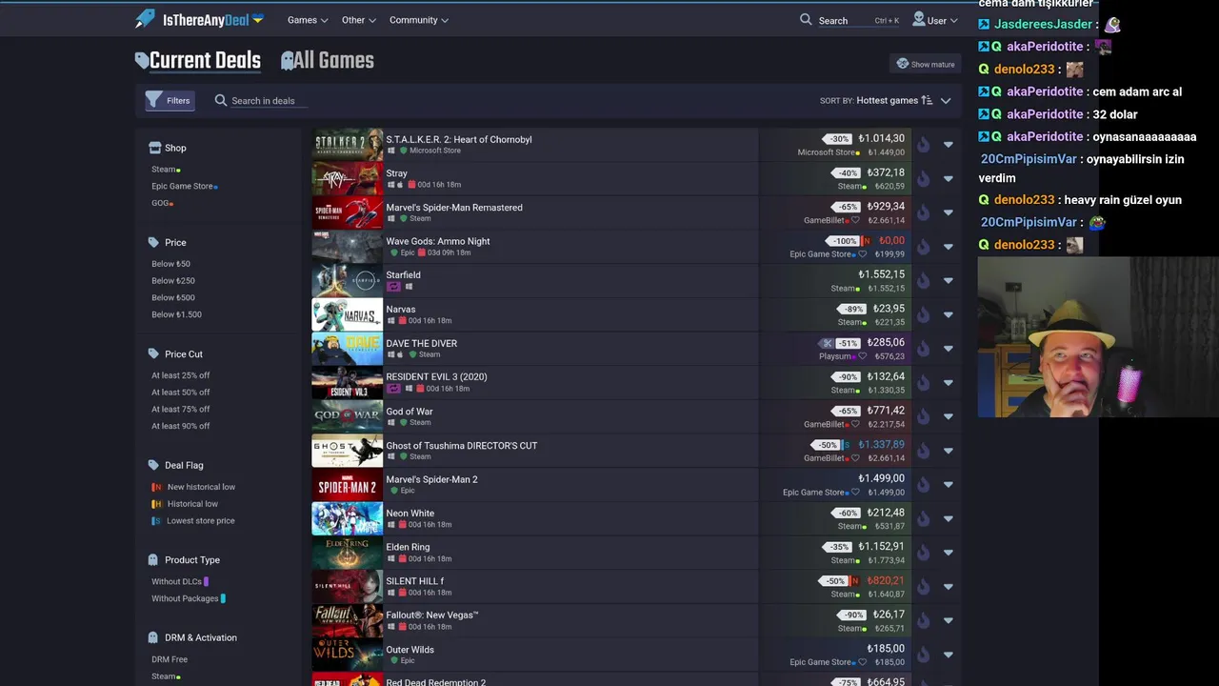Click the flame icon for SILENT HILL f
1219x686 pixels.
click(923, 587)
